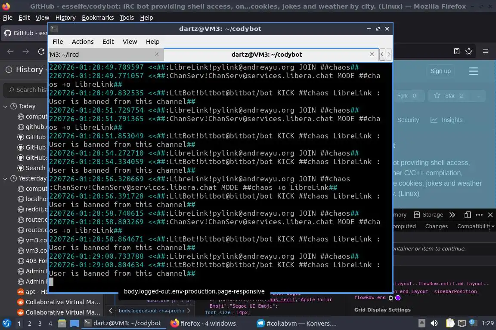Open Firefox application hamburger menu
This screenshot has height=330, width=496.
486,51
